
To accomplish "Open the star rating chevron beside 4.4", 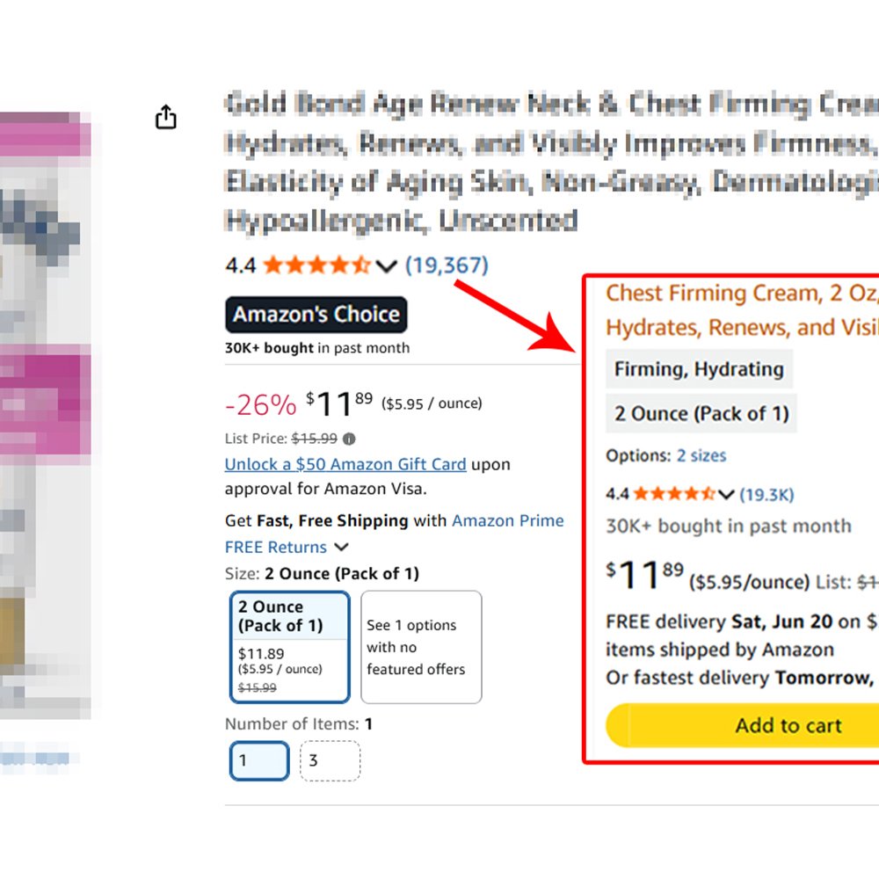I will 386,265.
